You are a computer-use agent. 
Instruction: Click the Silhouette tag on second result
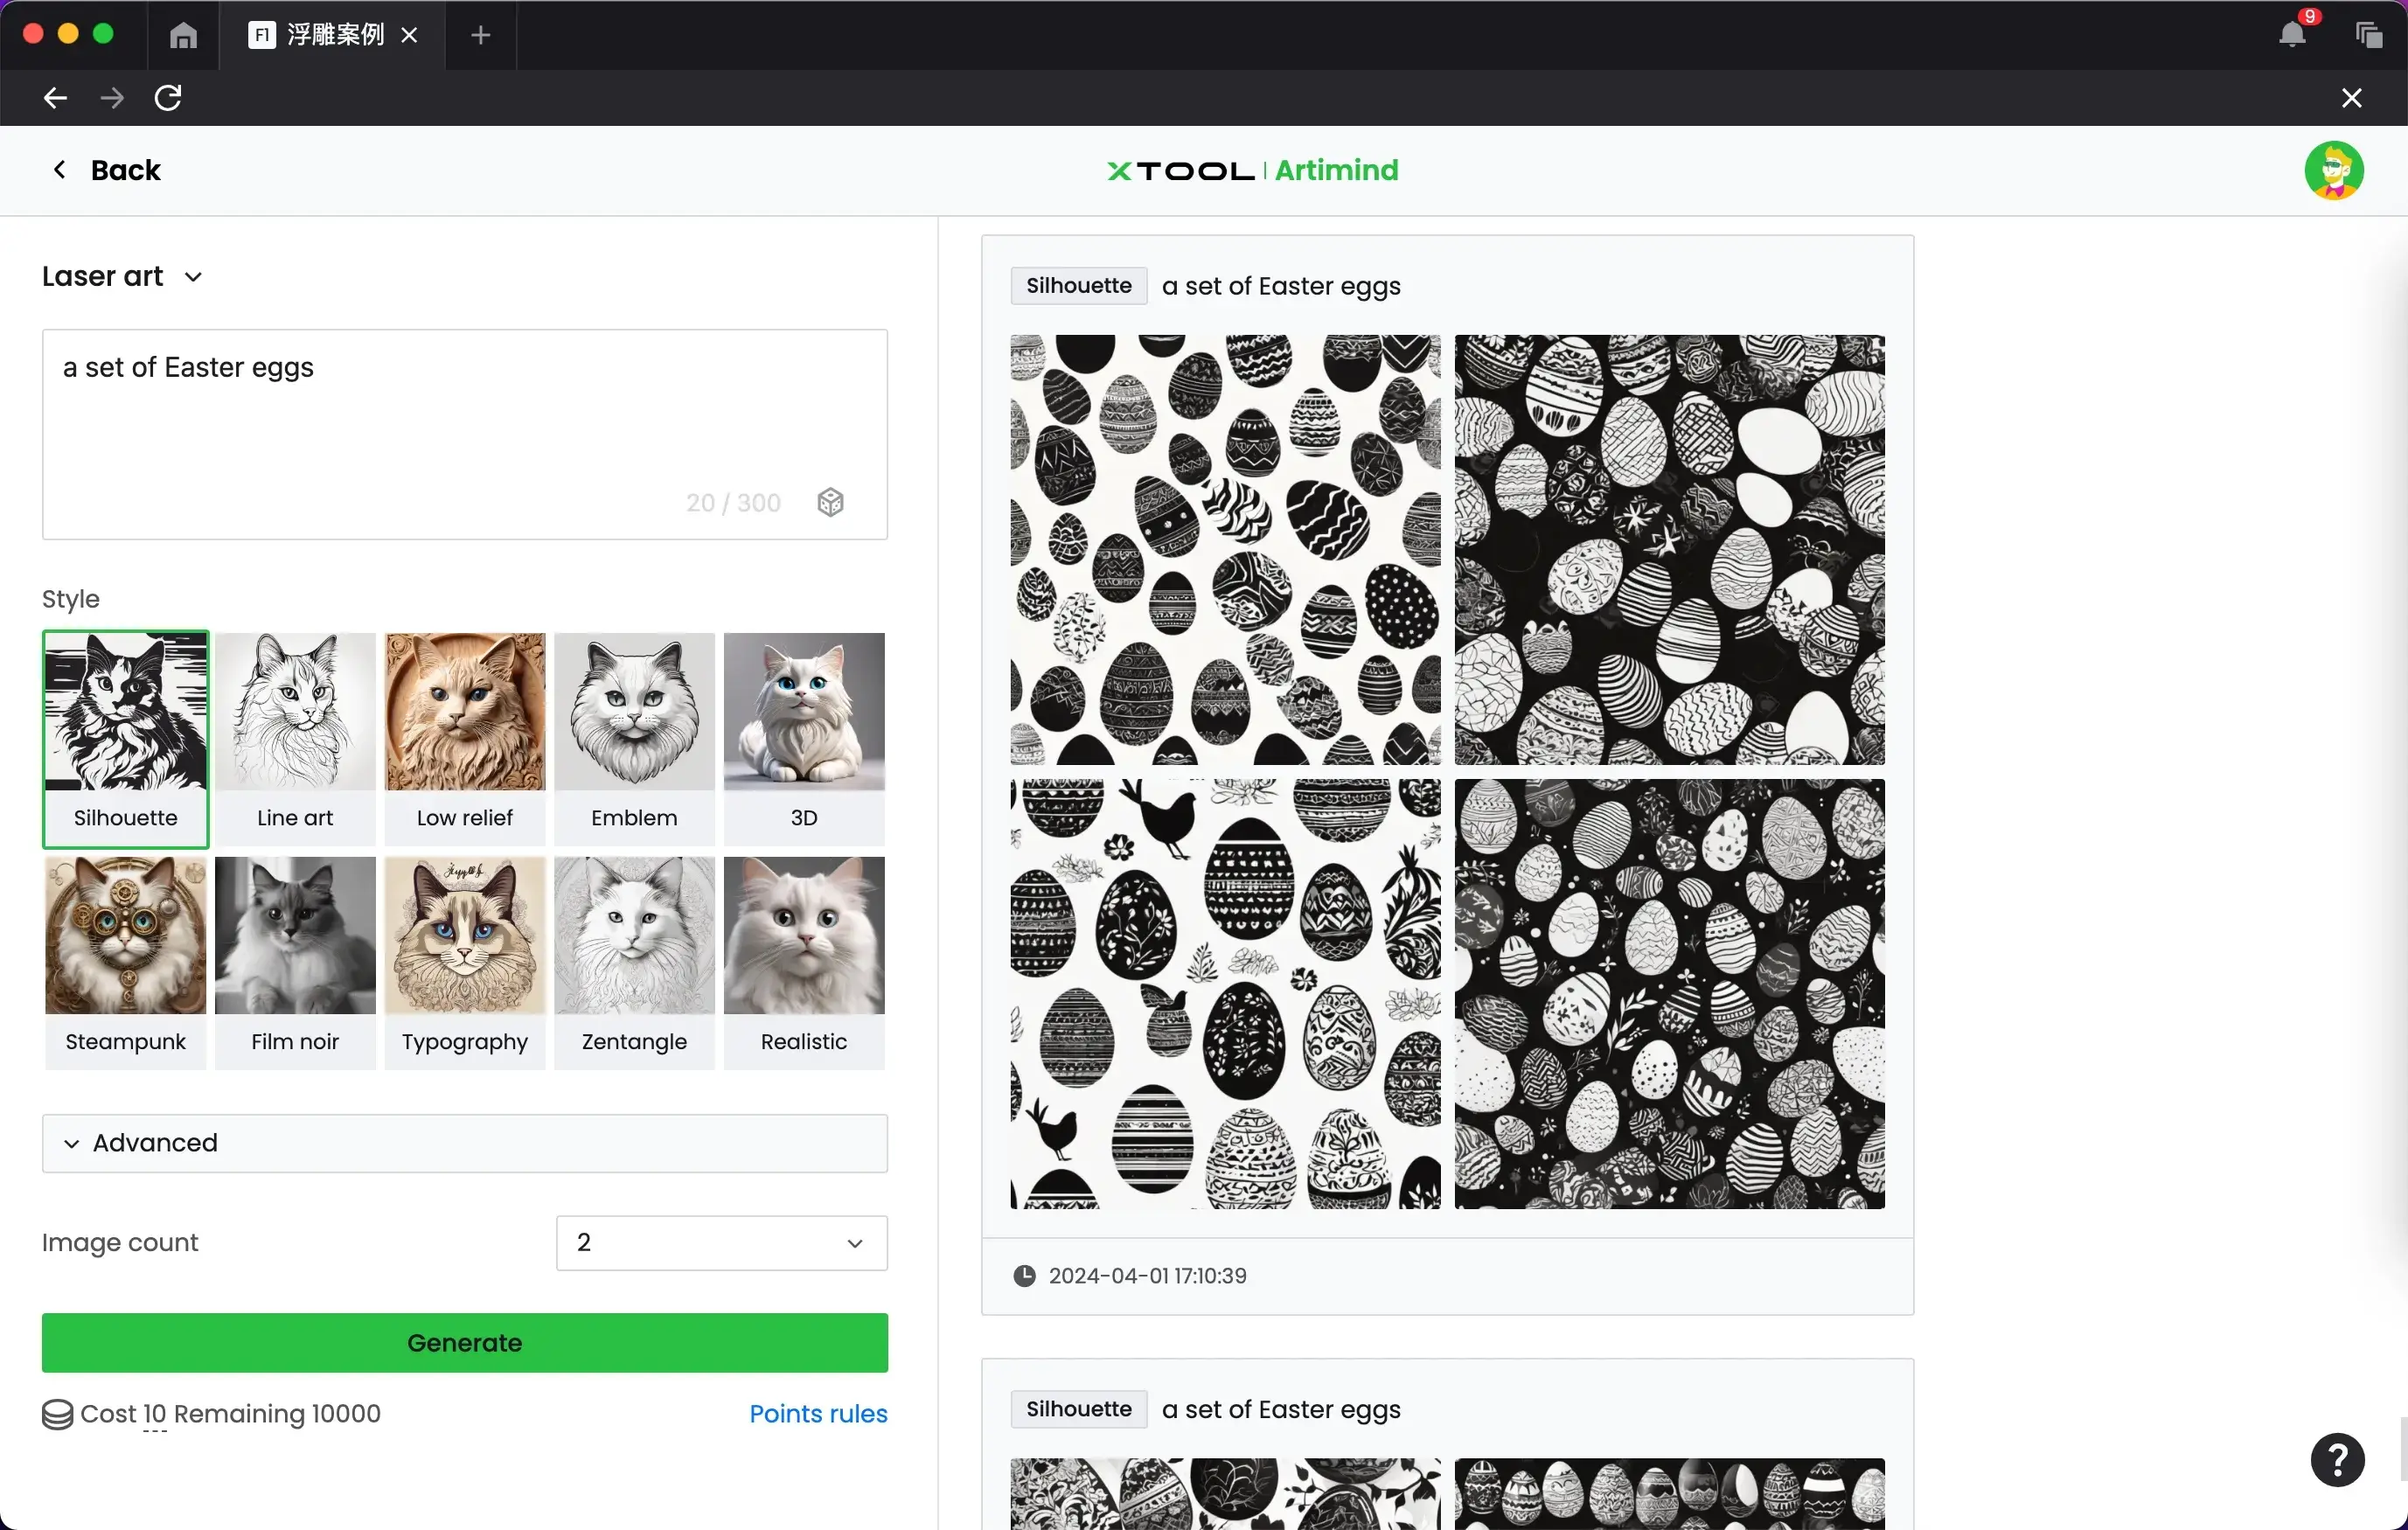1078,1409
